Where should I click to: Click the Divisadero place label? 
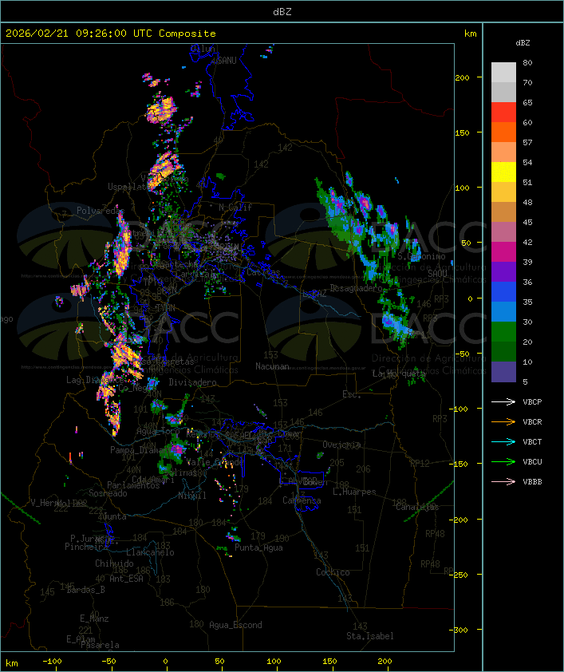click(x=192, y=381)
